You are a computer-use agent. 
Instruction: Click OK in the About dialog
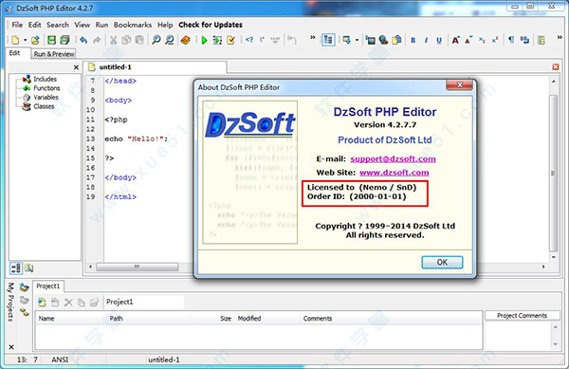coord(442,263)
